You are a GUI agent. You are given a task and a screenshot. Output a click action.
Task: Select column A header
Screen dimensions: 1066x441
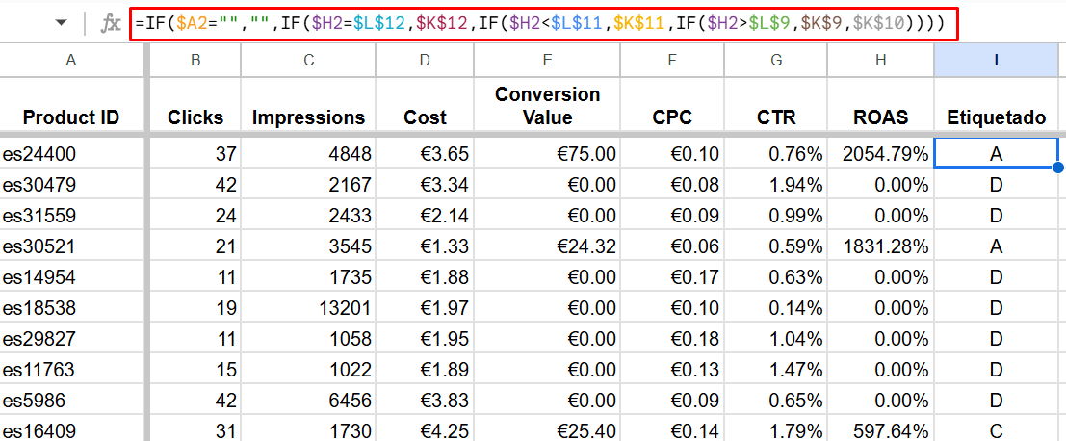point(70,60)
